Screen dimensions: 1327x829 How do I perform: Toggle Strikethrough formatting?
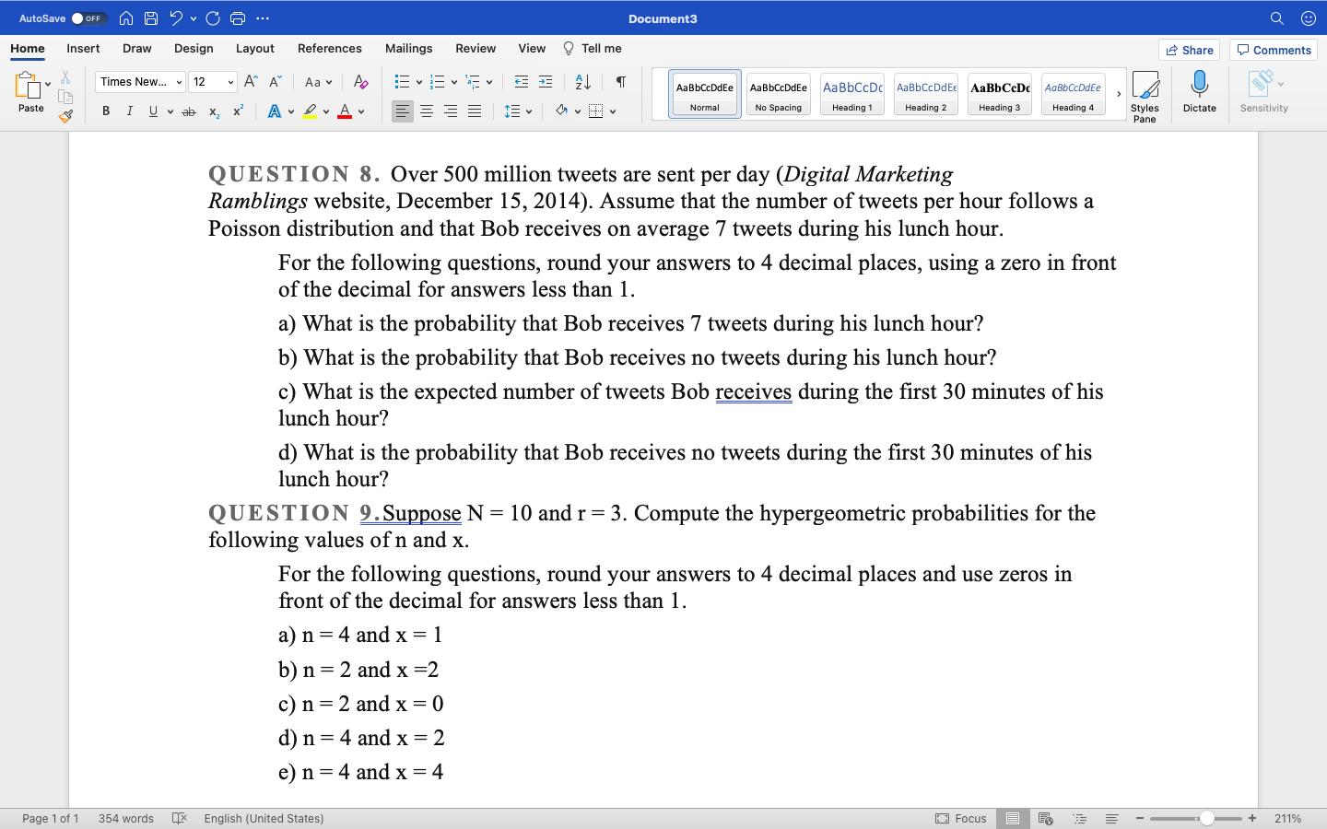click(189, 111)
